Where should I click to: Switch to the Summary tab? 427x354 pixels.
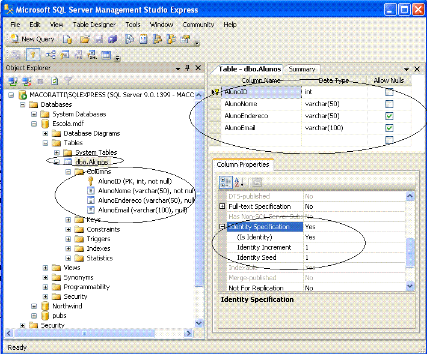tap(302, 69)
